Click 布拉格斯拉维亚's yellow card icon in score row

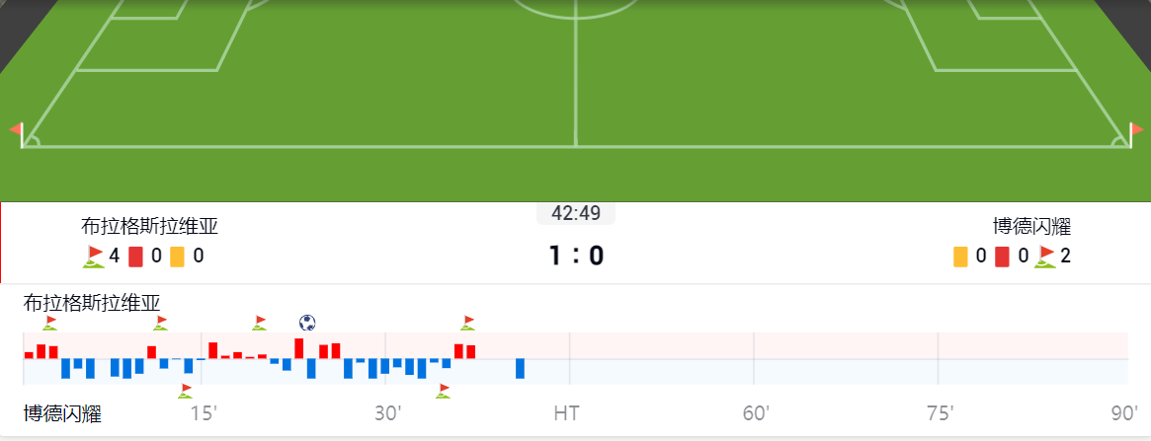pyautogui.click(x=177, y=257)
